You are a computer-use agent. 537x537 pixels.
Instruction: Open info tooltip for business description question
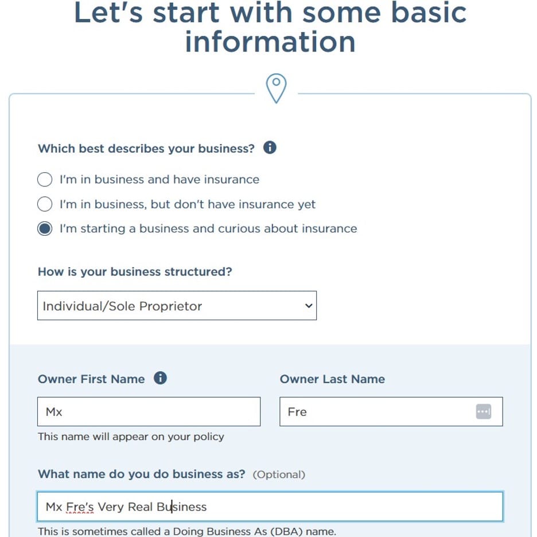270,147
